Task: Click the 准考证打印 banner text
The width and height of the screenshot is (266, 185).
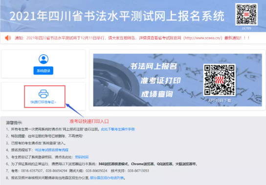Action: (160, 81)
